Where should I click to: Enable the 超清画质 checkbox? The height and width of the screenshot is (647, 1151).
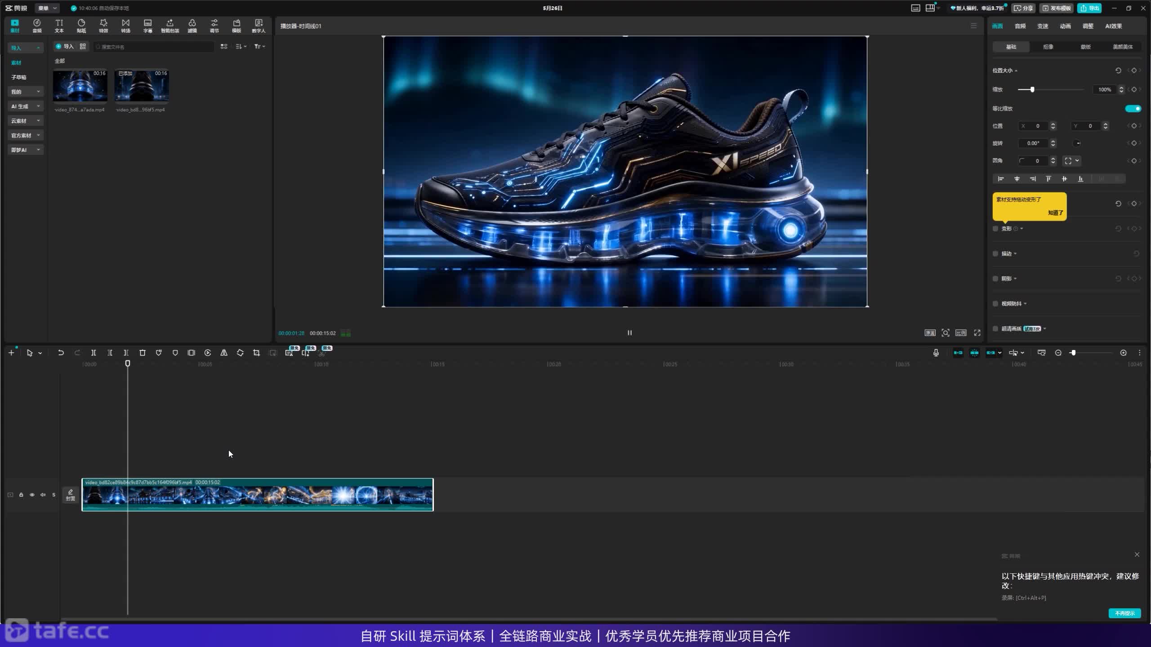(995, 328)
